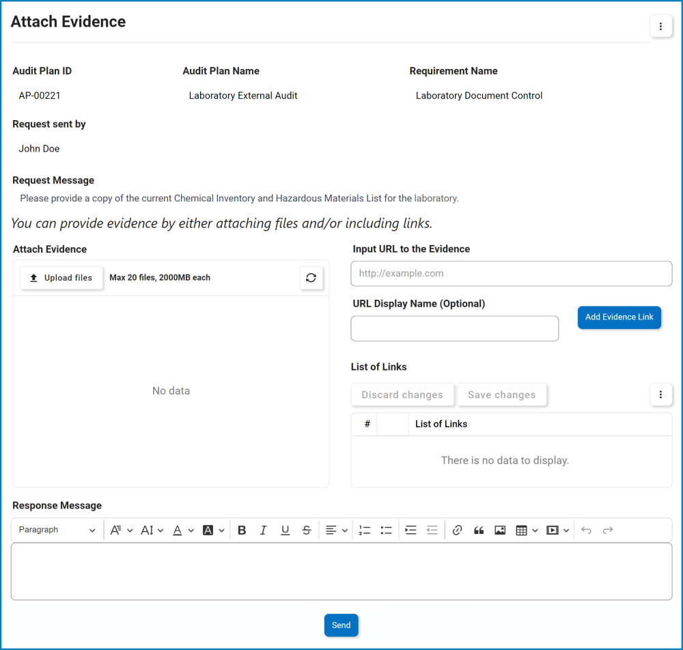The height and width of the screenshot is (650, 683).
Task: Click the Send button
Action: pyautogui.click(x=341, y=625)
